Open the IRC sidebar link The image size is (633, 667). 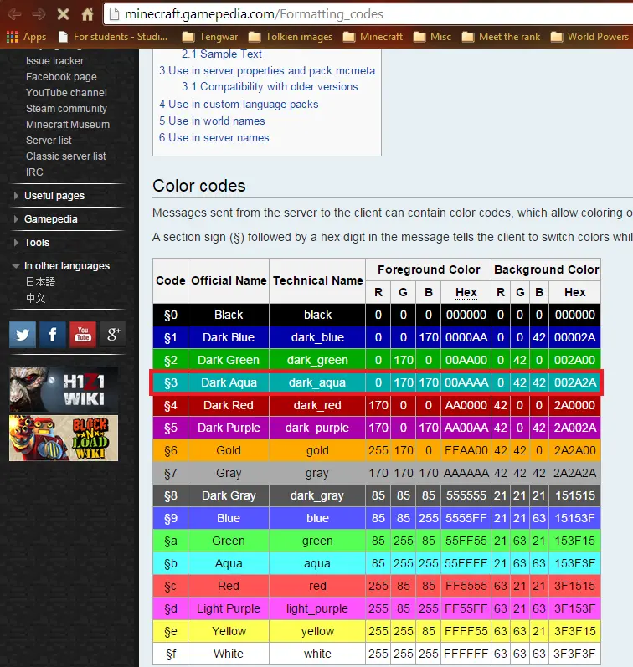tap(34, 172)
